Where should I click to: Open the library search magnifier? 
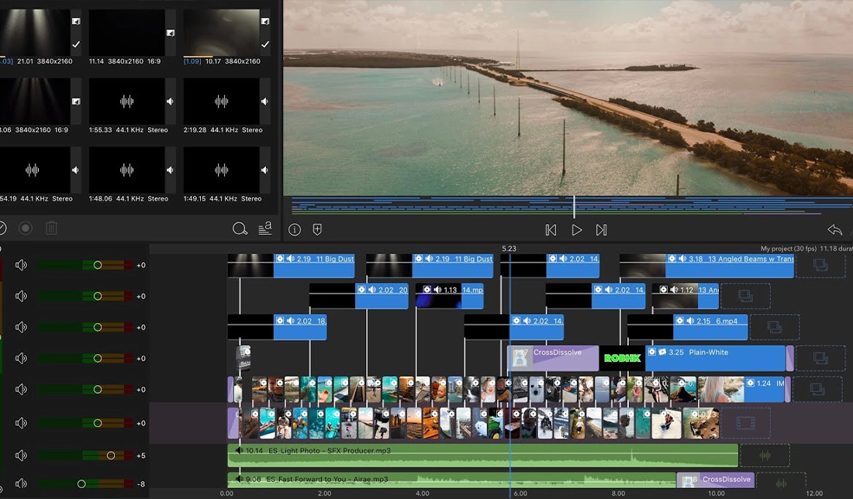[x=240, y=229]
